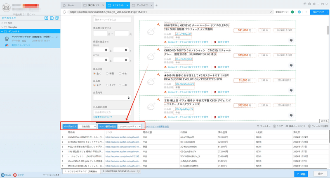This screenshot has width=330, height=178.
Task: Expand the Samples folder
Action: pyautogui.click(x=2, y=27)
